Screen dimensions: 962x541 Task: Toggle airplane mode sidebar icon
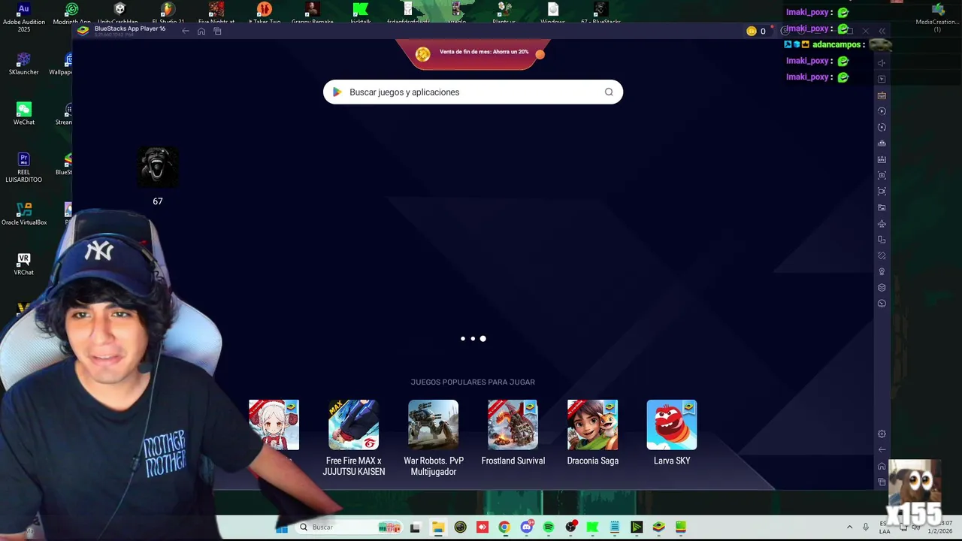point(882,224)
